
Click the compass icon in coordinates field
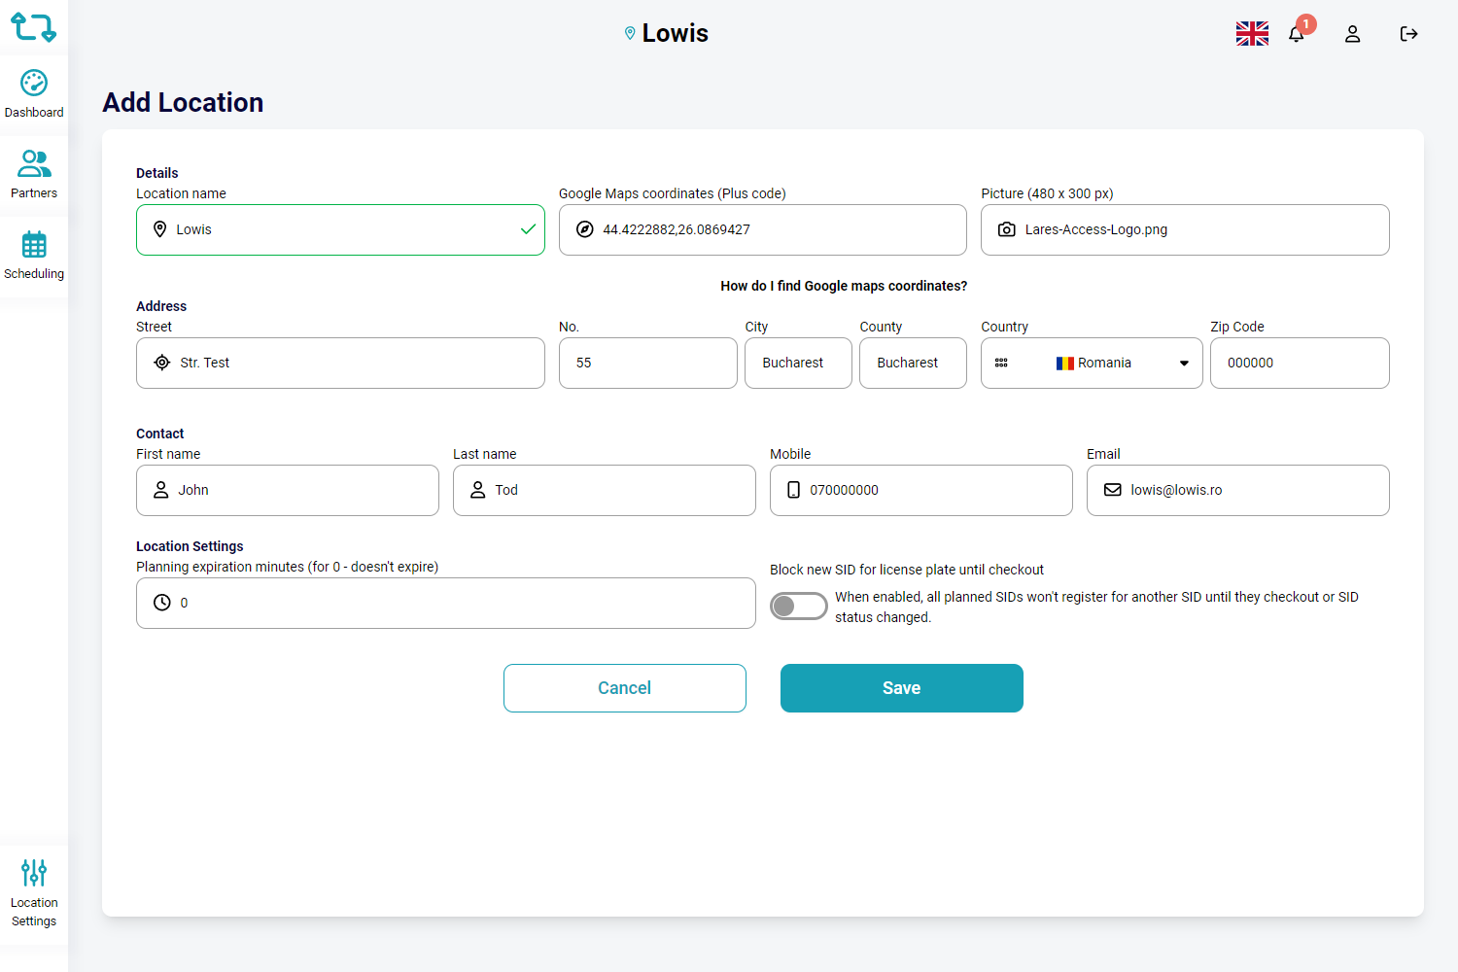tap(585, 229)
